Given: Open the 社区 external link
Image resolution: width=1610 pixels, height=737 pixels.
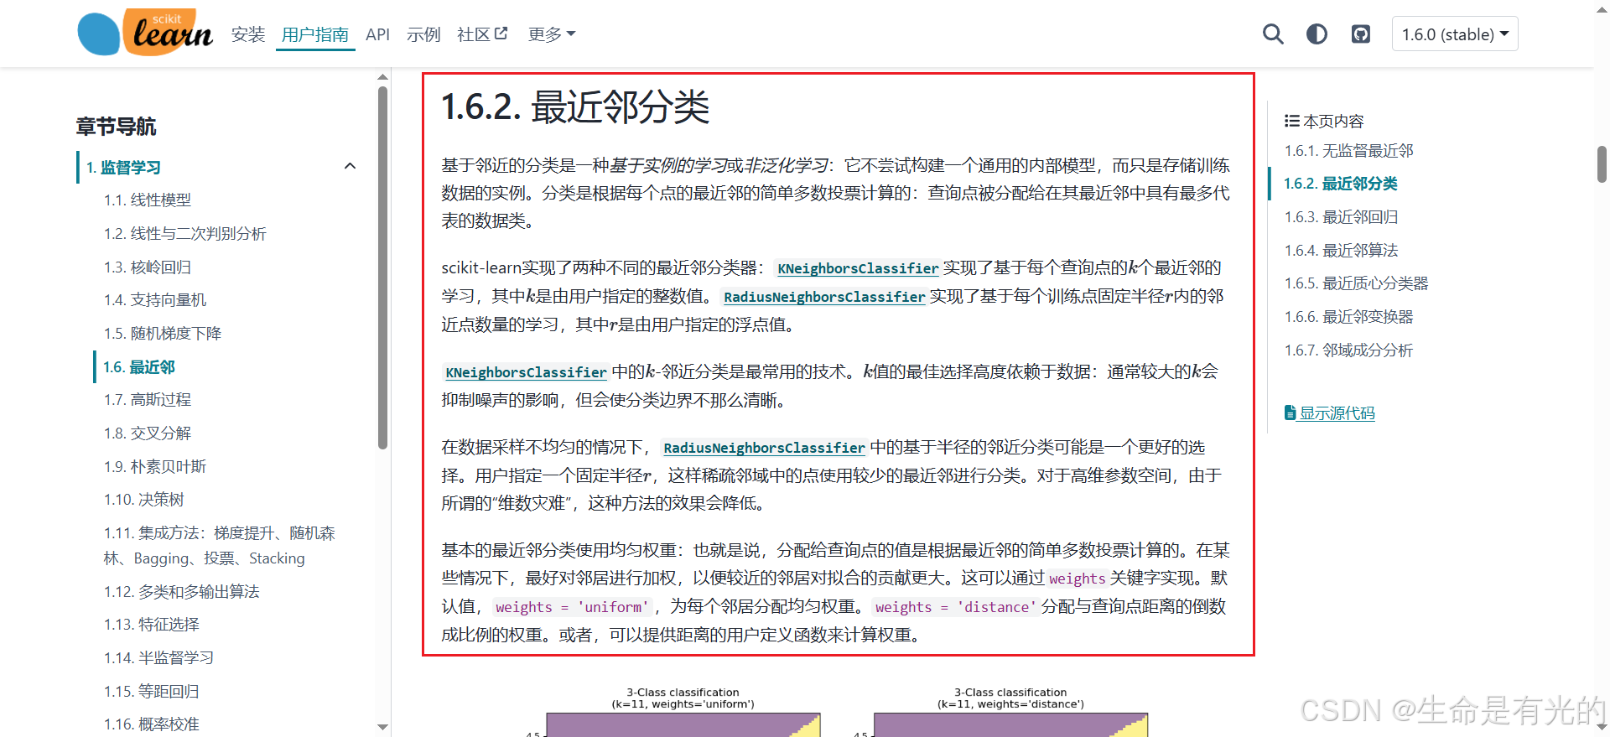Looking at the screenshot, I should [482, 34].
